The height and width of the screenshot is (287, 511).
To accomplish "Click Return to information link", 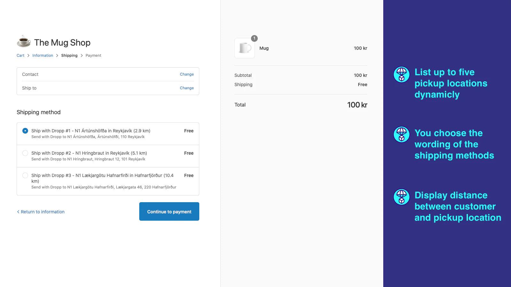I will [41, 212].
